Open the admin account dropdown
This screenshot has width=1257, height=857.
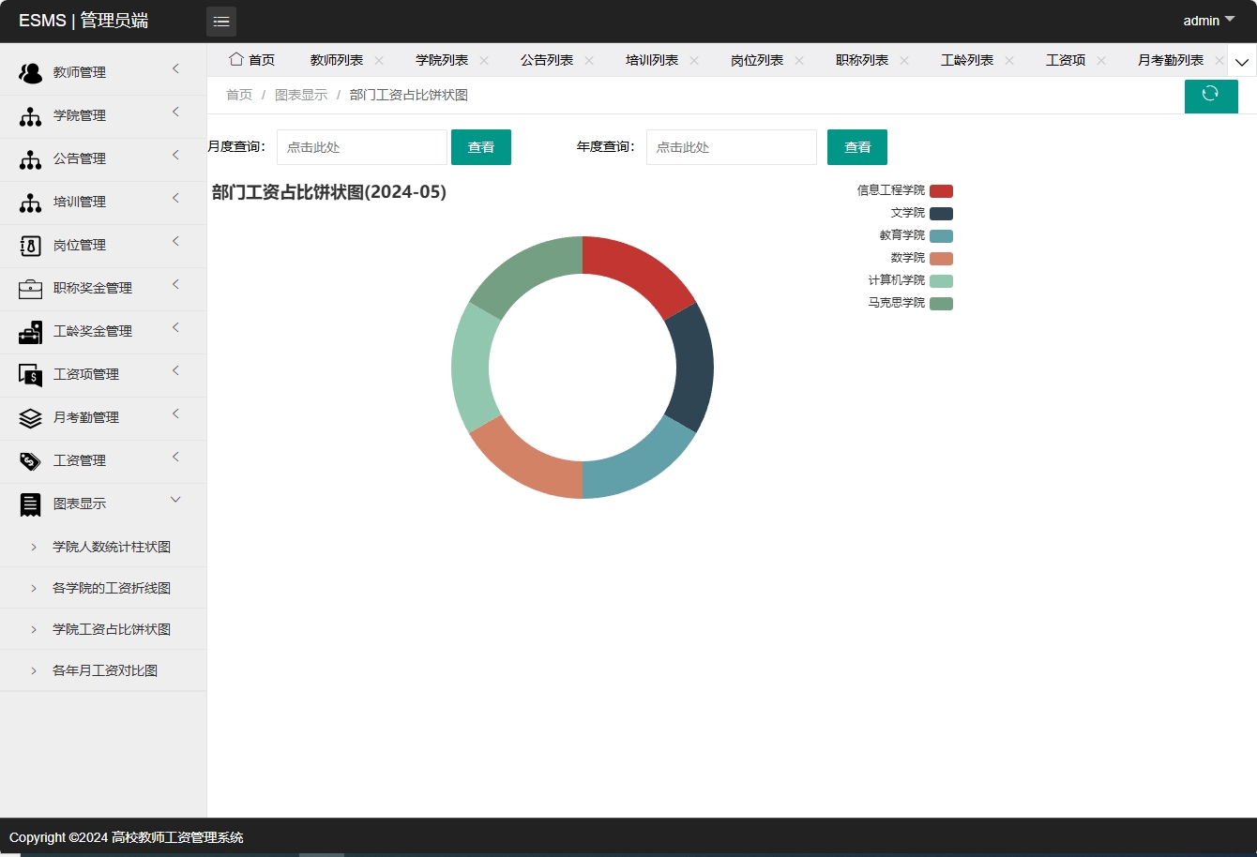[1207, 20]
